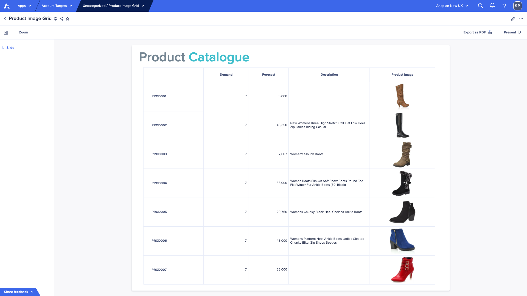Open Uncategorized / Product Image Grid tab menu

[113, 6]
